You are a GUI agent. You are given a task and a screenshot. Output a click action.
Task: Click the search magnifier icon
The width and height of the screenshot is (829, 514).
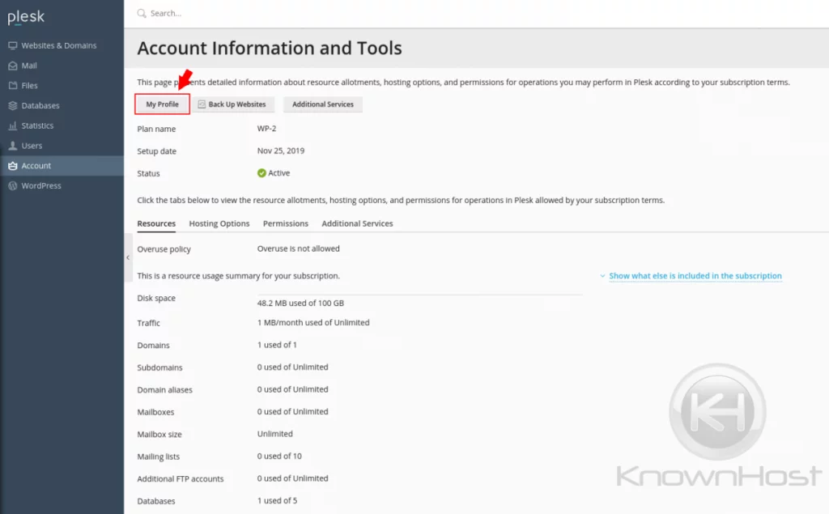click(142, 13)
